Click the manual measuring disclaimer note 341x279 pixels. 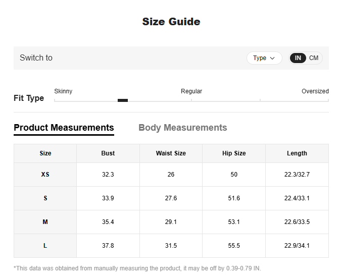(137, 268)
